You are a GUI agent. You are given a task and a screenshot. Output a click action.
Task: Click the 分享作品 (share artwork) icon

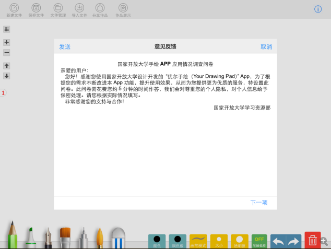[x=100, y=8]
